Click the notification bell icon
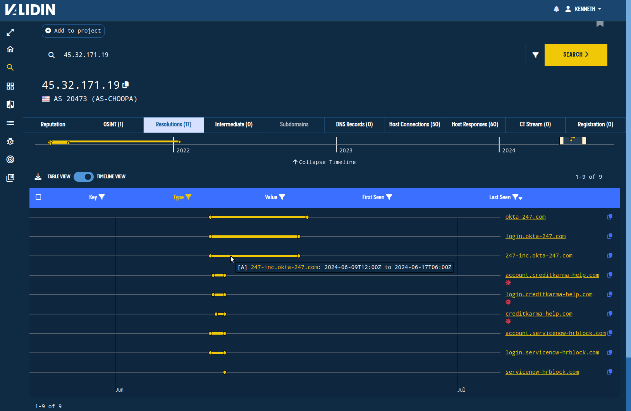The image size is (631, 411). [x=556, y=9]
